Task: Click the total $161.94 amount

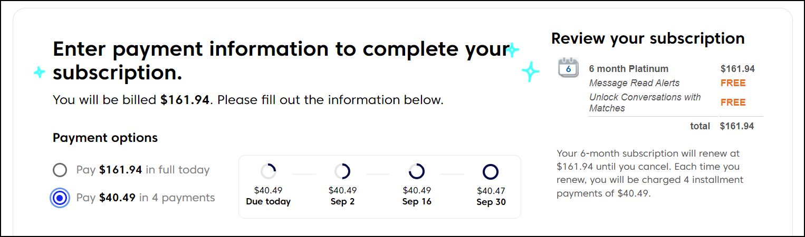Action: click(737, 126)
